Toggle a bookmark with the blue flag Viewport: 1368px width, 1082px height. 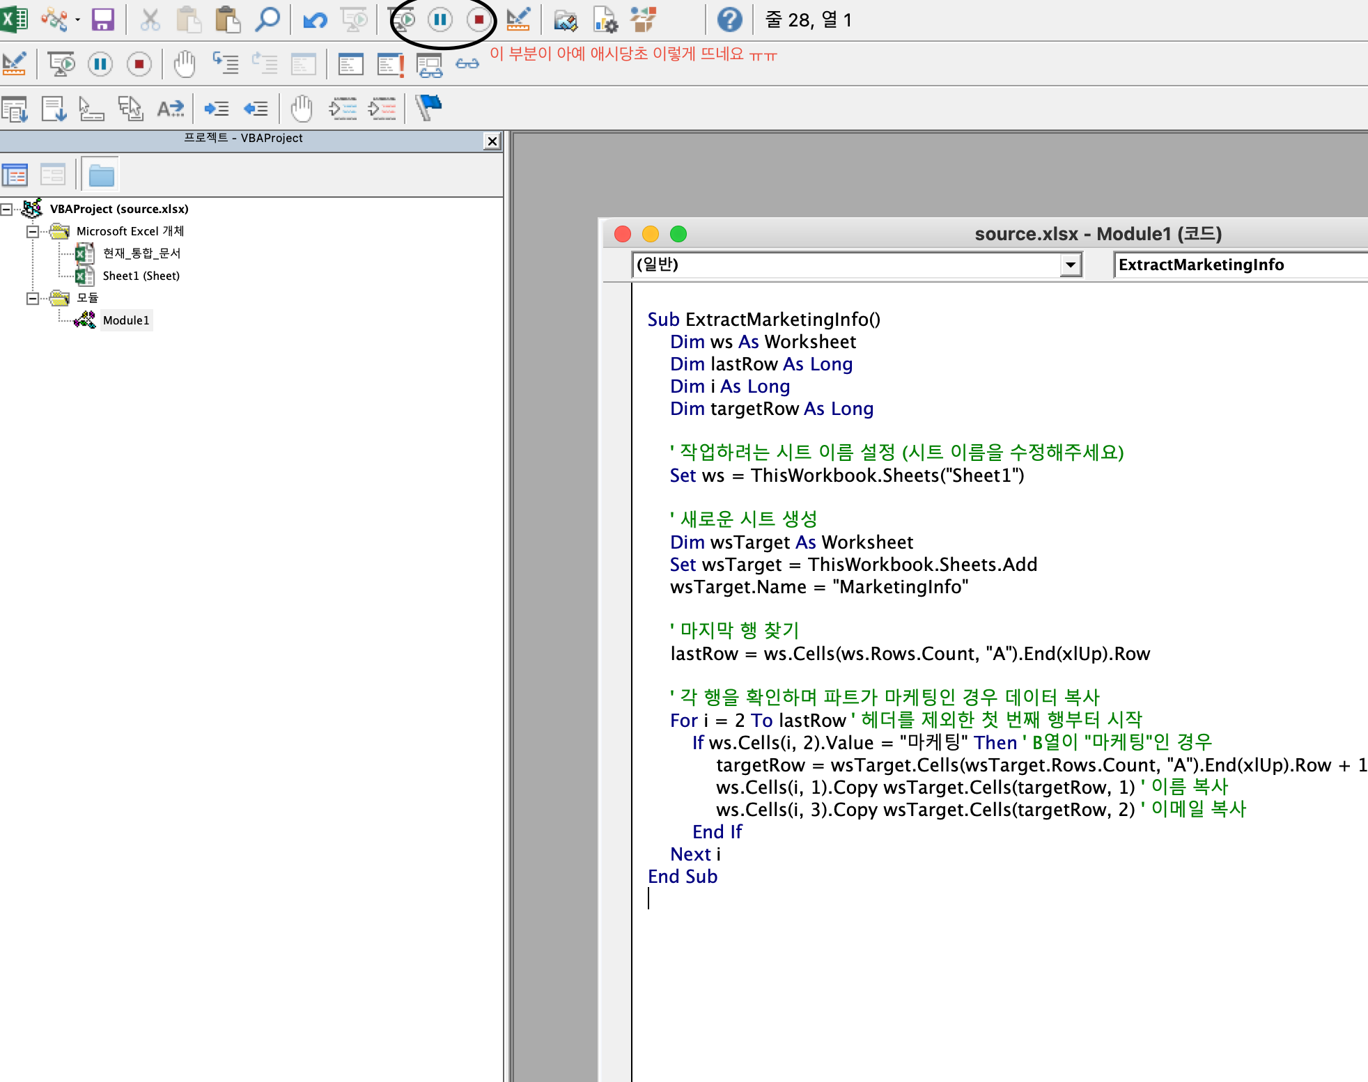click(x=428, y=108)
